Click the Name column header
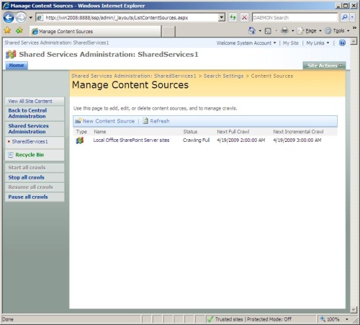 click(99, 132)
